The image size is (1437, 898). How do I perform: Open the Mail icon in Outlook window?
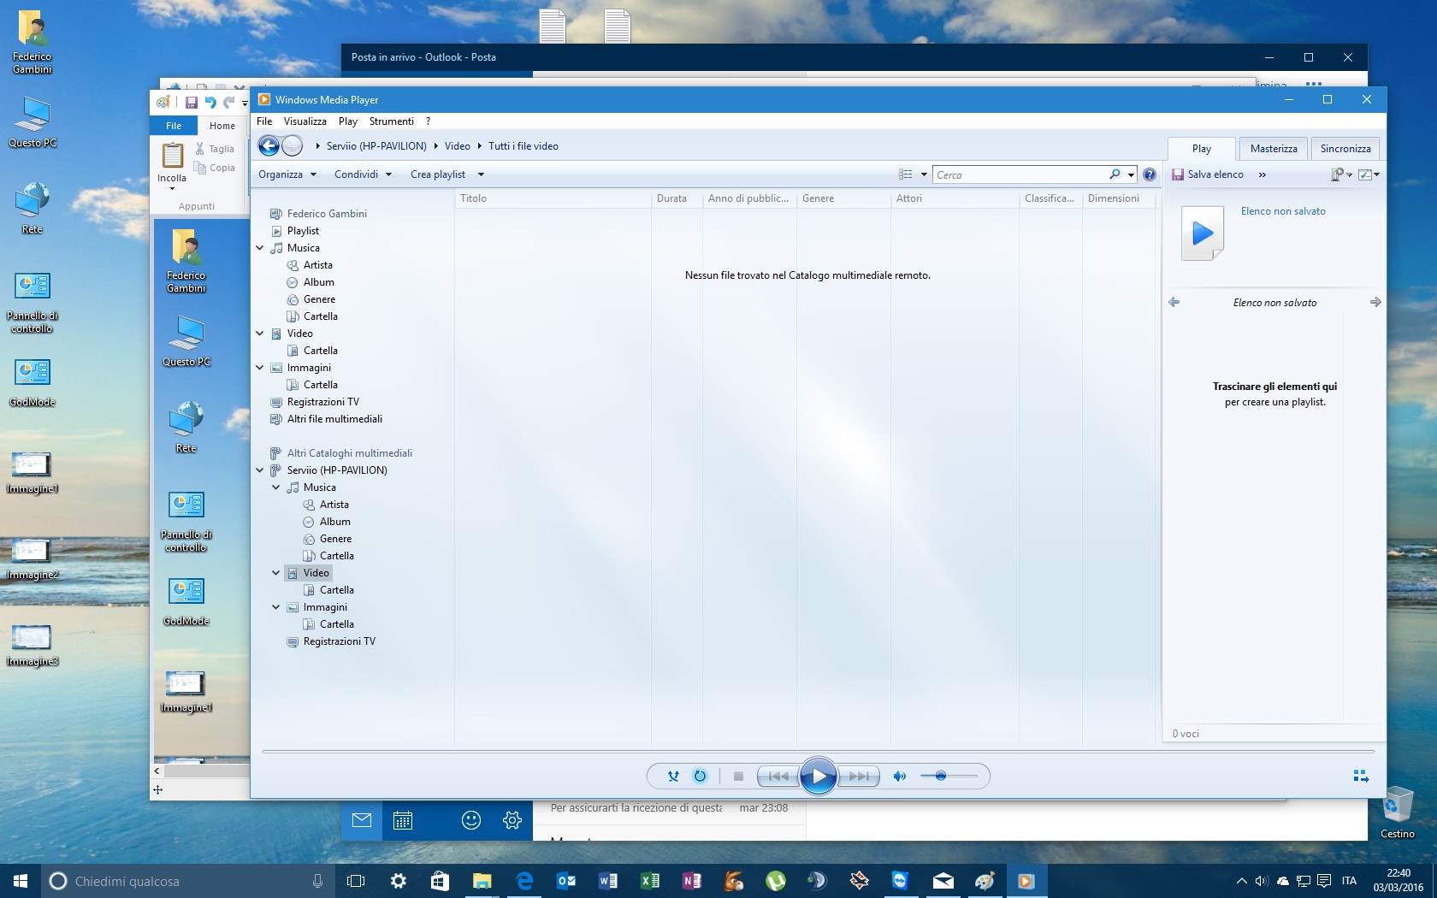(362, 820)
